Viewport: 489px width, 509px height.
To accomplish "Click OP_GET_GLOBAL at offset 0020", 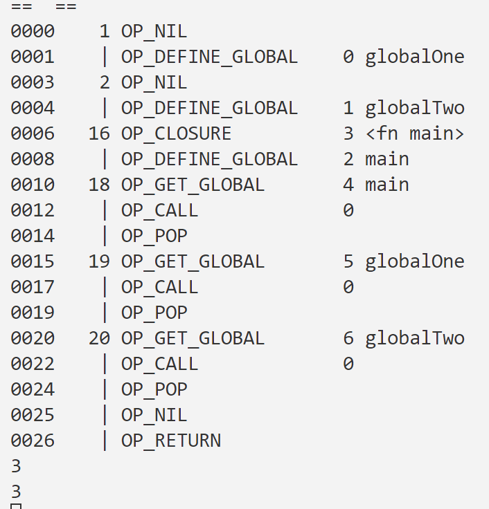I will (x=193, y=338).
